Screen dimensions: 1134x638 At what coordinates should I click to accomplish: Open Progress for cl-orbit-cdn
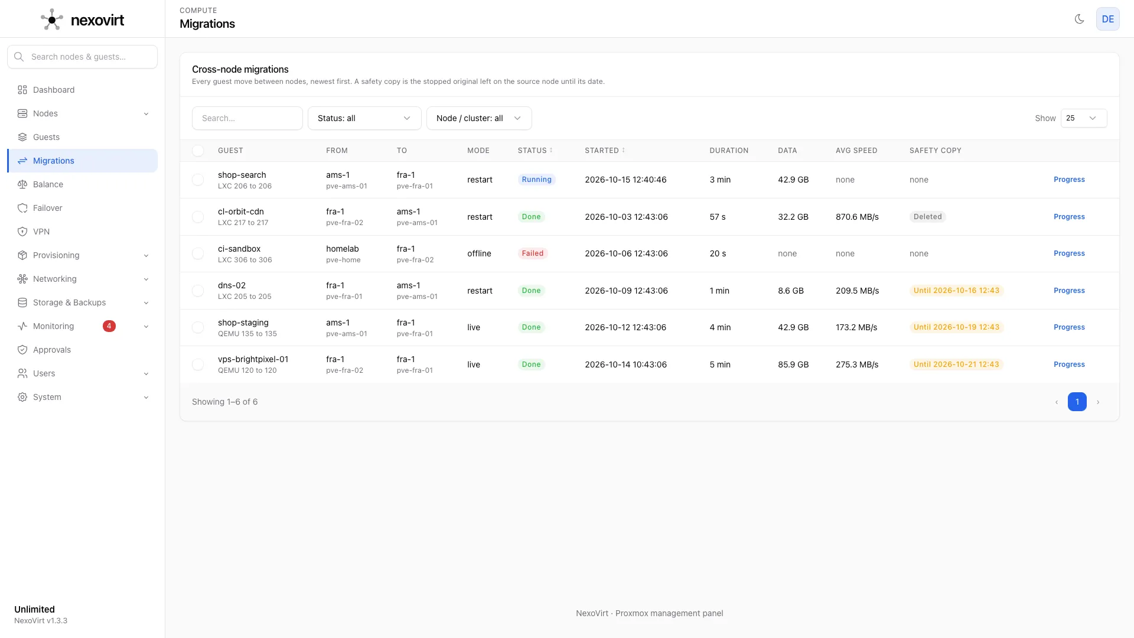pos(1069,217)
